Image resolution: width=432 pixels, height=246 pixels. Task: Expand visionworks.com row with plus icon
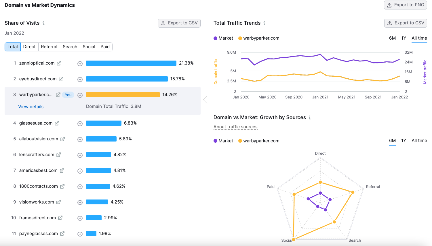coord(80,203)
